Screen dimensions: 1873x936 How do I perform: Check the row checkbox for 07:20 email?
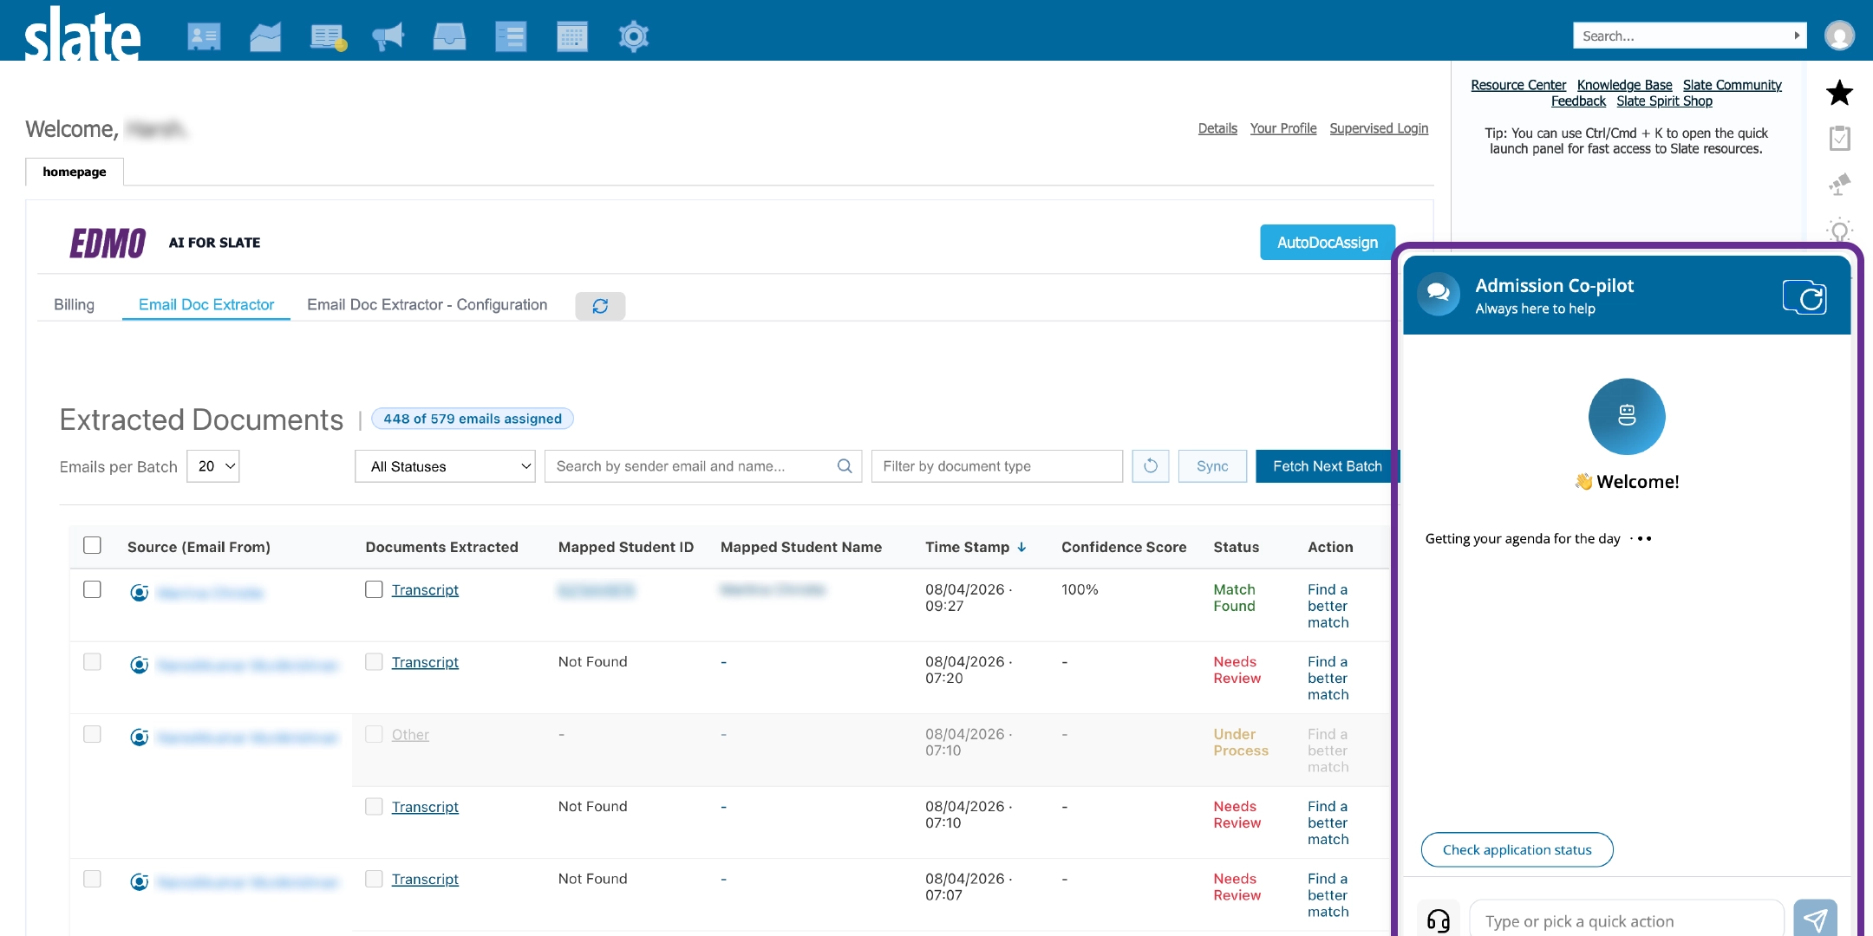pos(92,662)
